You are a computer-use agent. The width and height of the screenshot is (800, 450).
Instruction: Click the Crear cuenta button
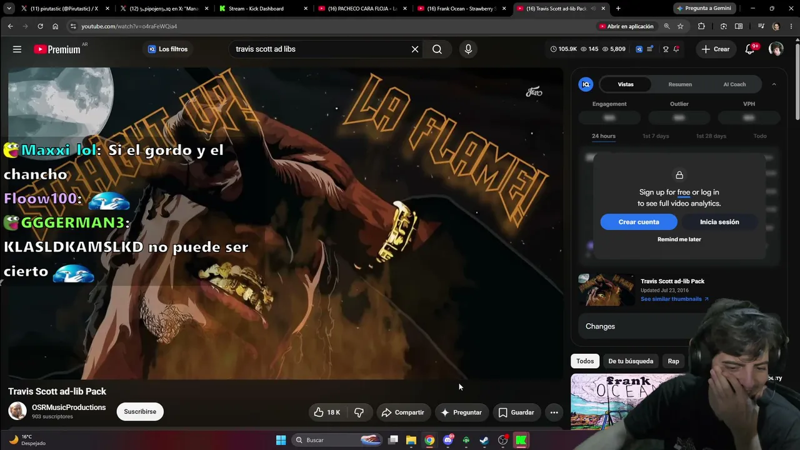pos(639,222)
